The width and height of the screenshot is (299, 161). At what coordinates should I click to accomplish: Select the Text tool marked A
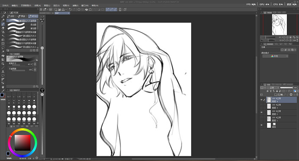[3, 72]
